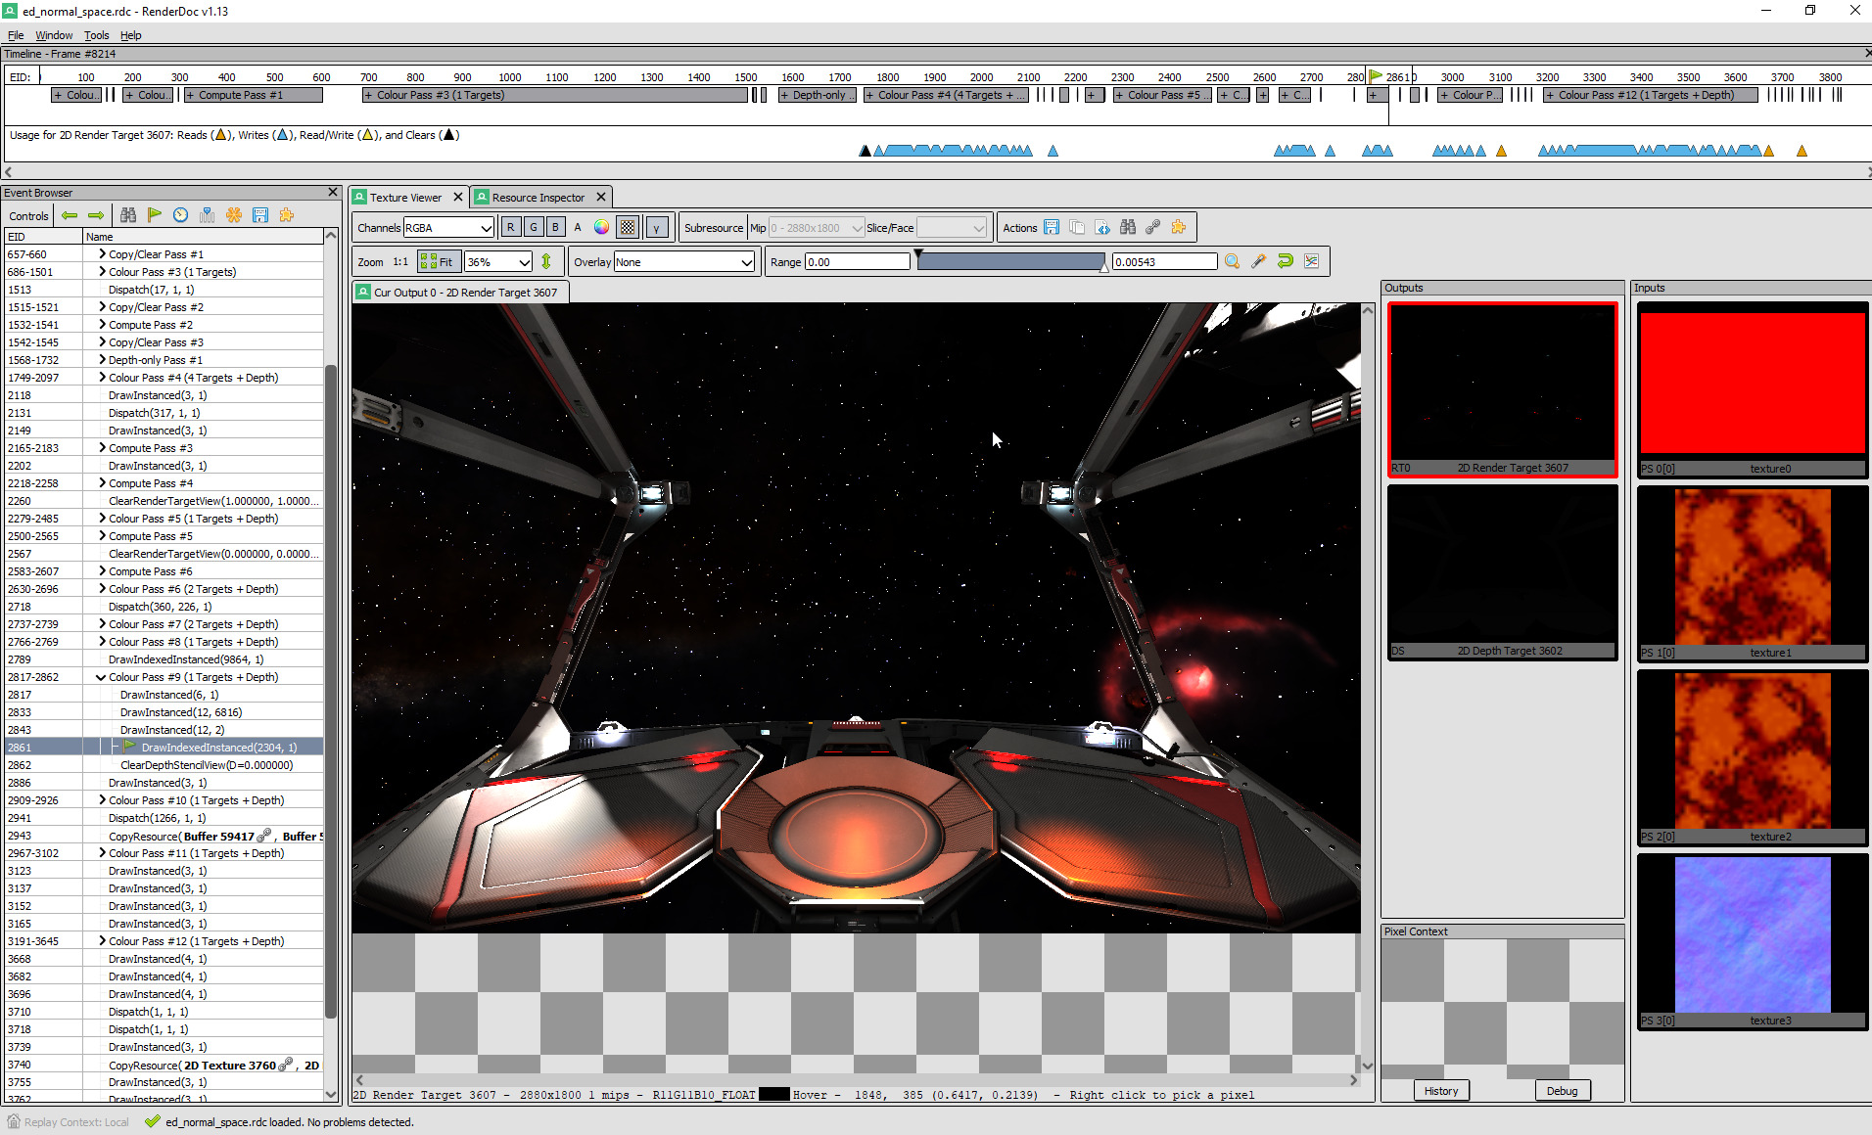Click the autofit range wand icon

pos(1259,261)
